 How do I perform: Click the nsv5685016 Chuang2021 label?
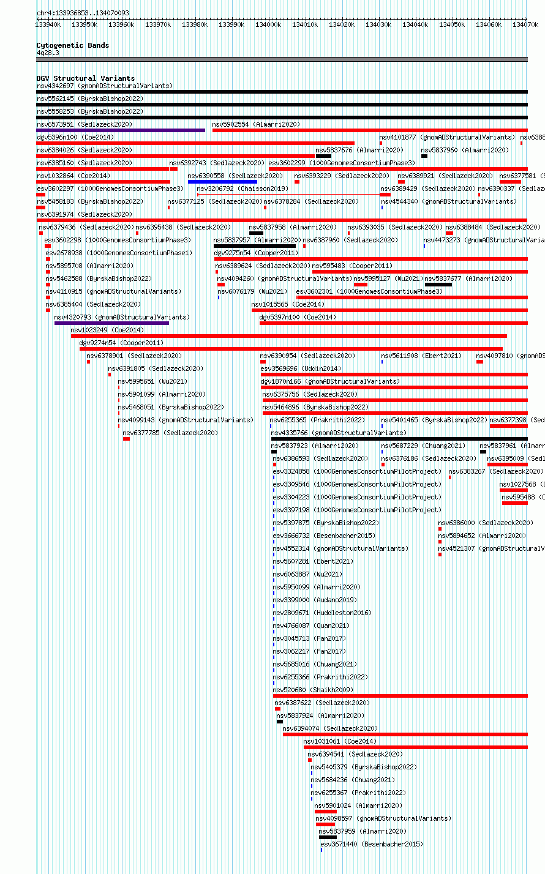[x=315, y=664]
